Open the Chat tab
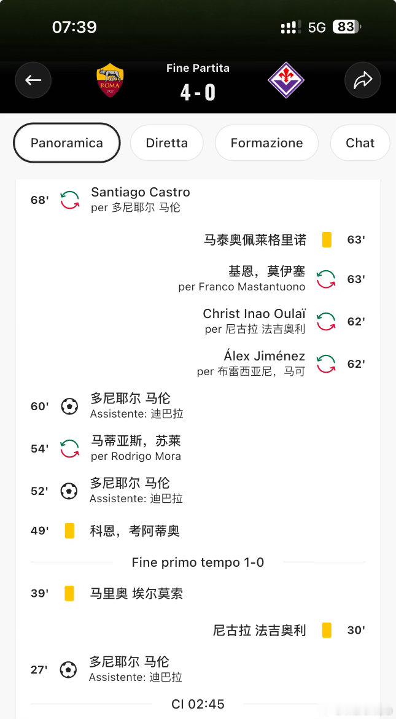This screenshot has height=719, width=396. click(x=360, y=142)
